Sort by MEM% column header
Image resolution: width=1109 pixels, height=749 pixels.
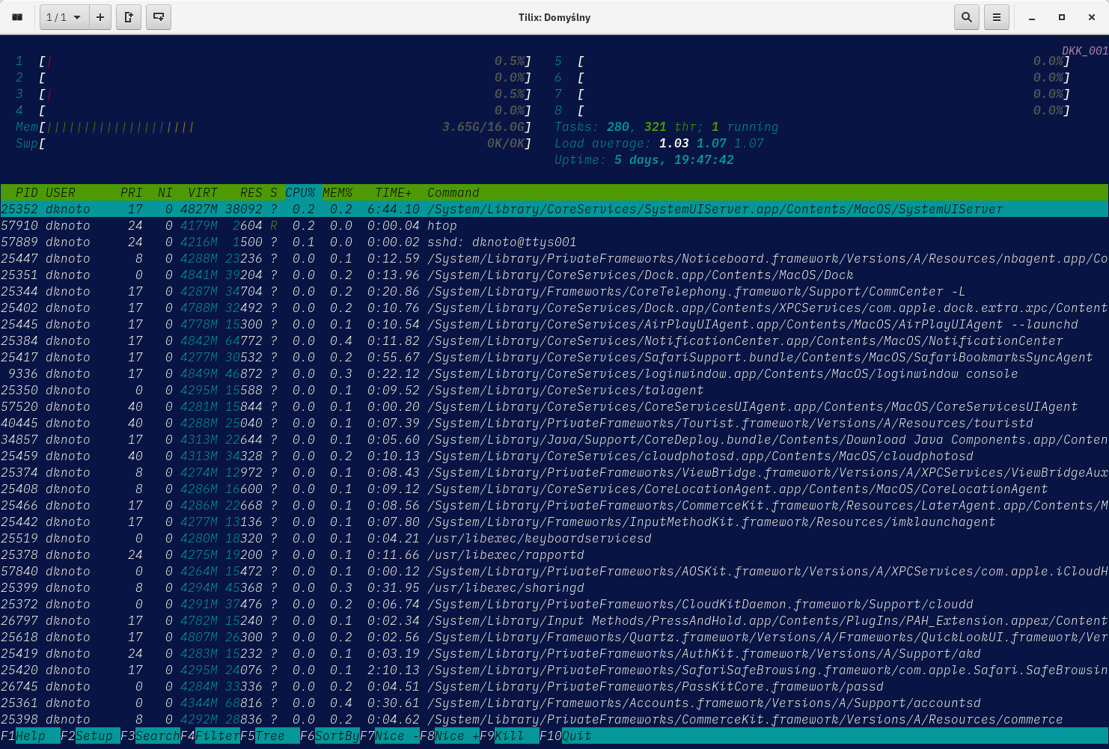[337, 192]
